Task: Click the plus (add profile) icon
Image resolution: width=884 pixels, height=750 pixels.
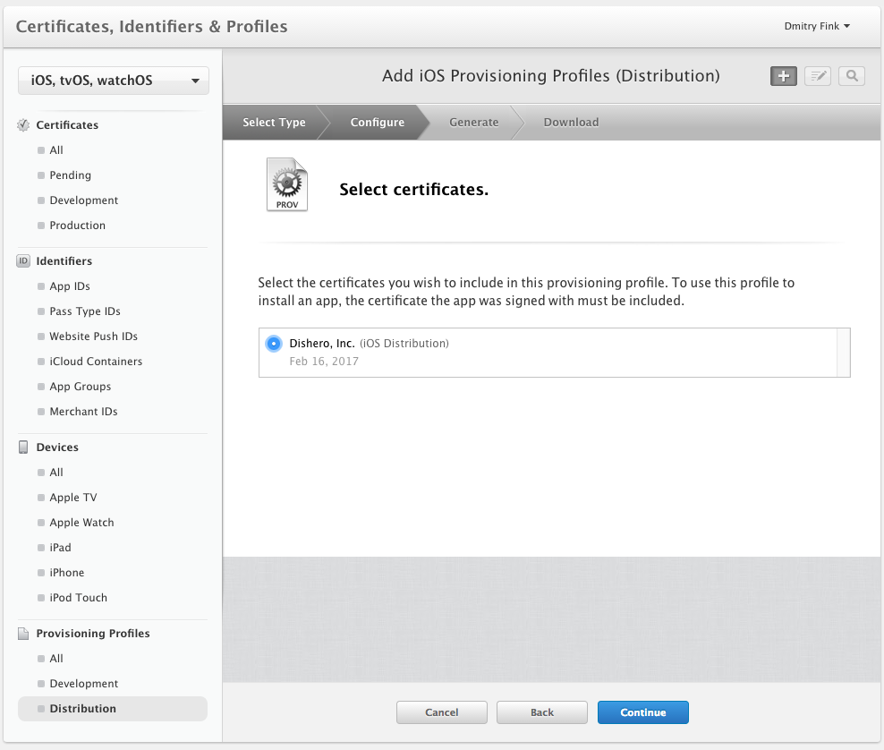Action: tap(784, 76)
